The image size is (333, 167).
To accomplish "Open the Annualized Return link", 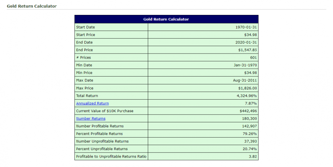I will pos(92,103).
